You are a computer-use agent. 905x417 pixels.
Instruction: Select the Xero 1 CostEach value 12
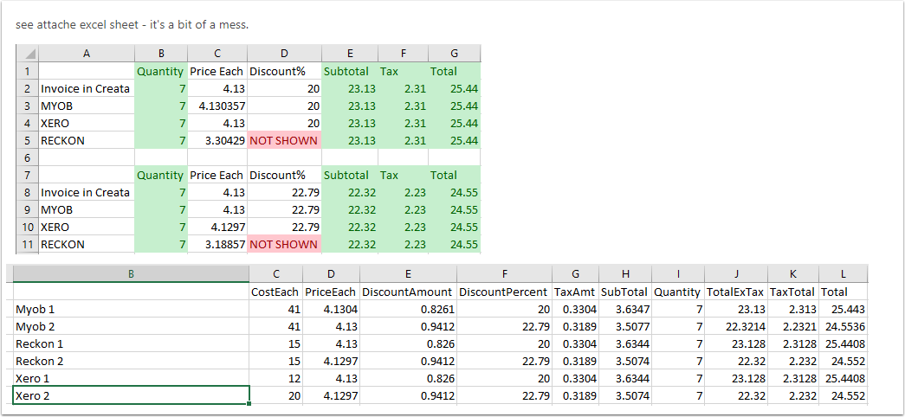click(x=276, y=378)
